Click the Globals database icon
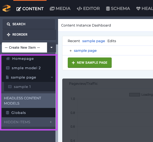 8,113
